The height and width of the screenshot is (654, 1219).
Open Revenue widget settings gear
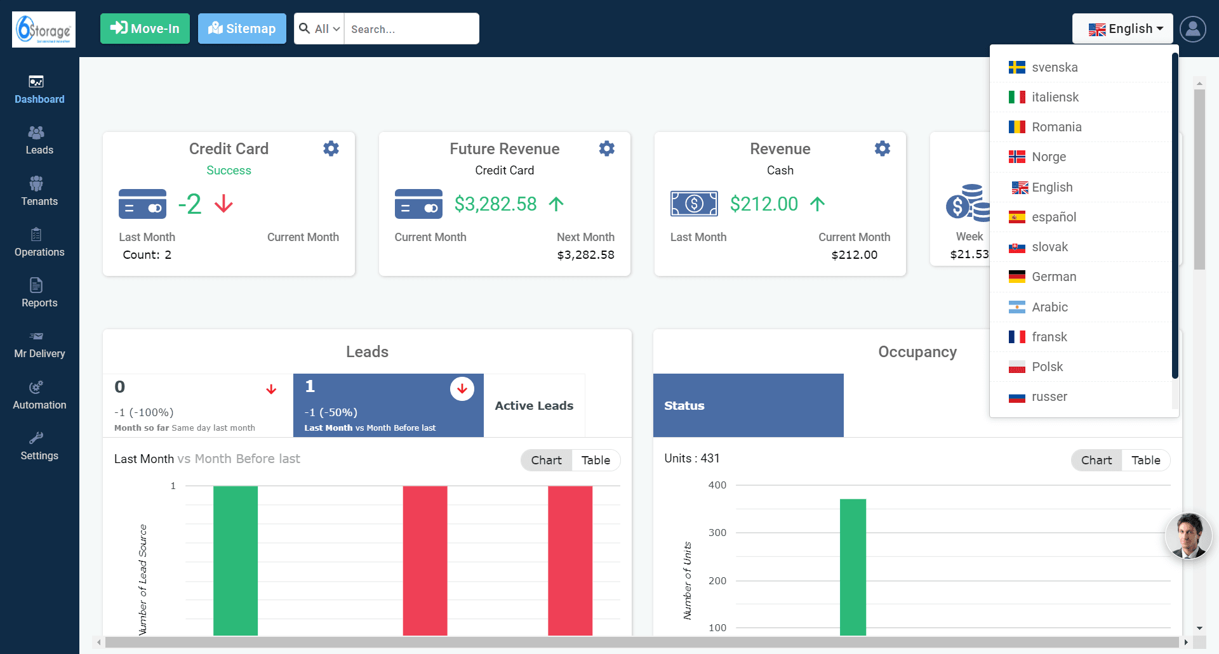point(882,148)
